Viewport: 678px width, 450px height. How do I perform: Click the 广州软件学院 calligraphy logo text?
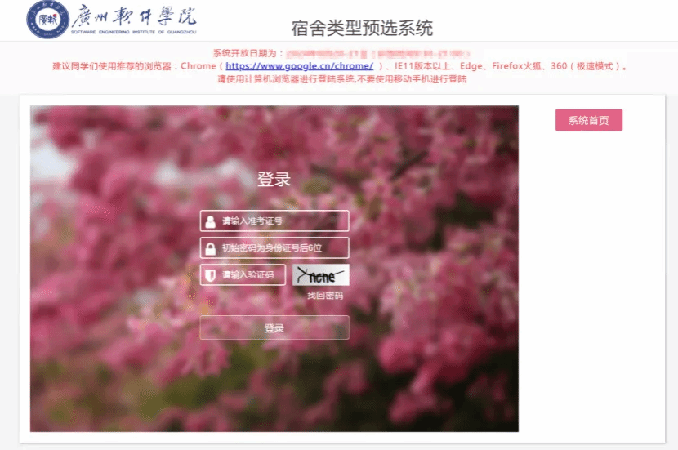[x=133, y=16]
